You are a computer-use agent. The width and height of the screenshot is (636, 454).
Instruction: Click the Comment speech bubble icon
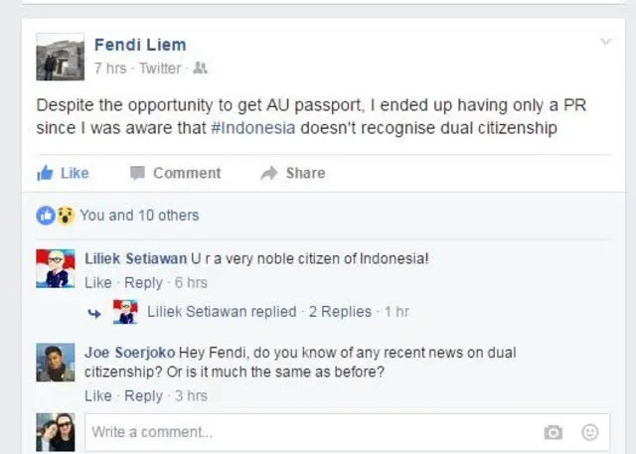pyautogui.click(x=138, y=173)
